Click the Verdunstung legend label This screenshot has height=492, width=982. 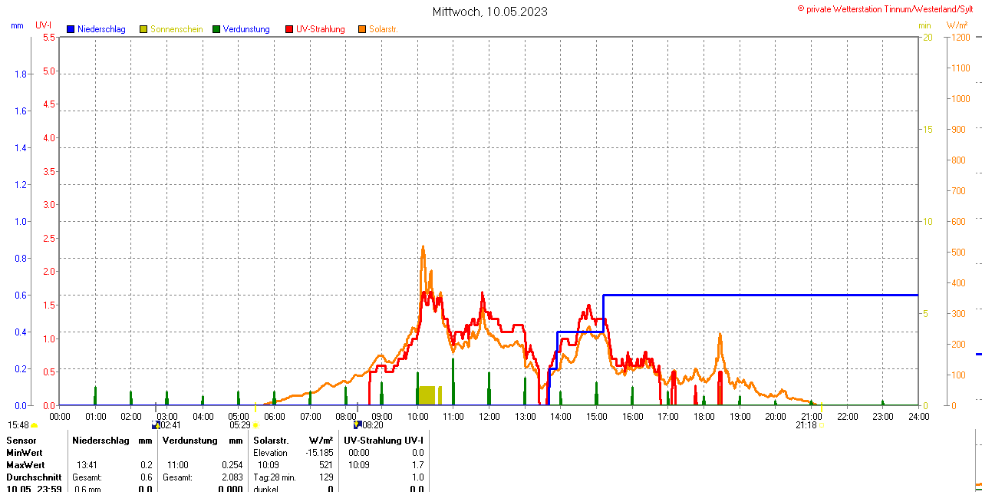coord(246,29)
